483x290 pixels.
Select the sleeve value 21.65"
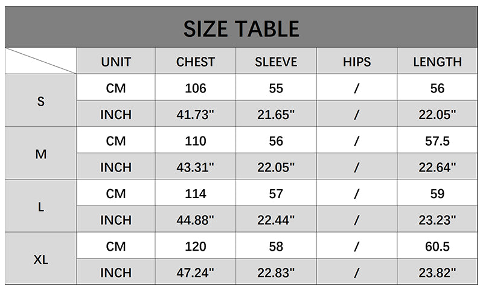(276, 115)
